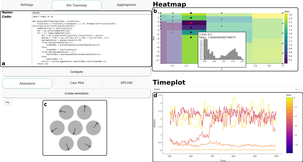Image resolution: width=303 pixels, height=162 pixels.
Task: Click the tooltip text 'Value: 1.4046490482784075'
Action: point(218,37)
